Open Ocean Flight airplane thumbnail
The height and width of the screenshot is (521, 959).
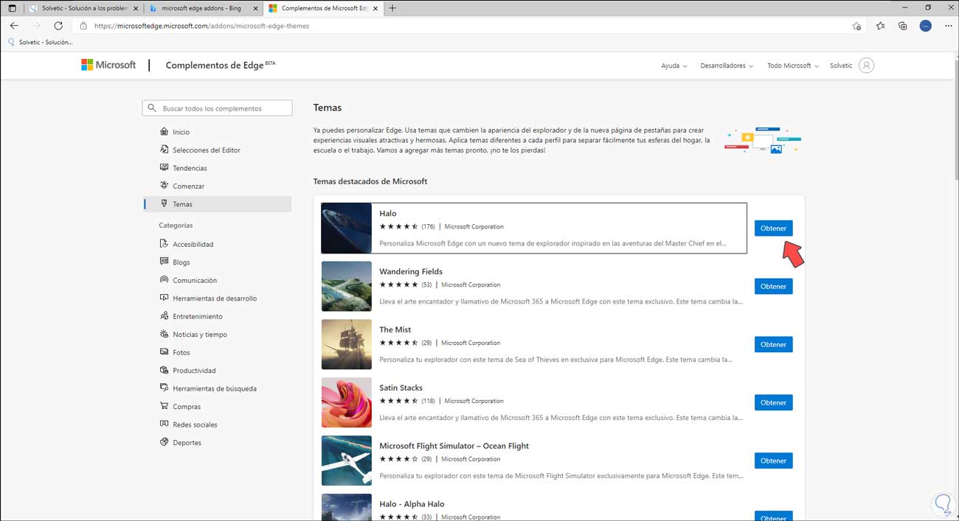click(347, 461)
